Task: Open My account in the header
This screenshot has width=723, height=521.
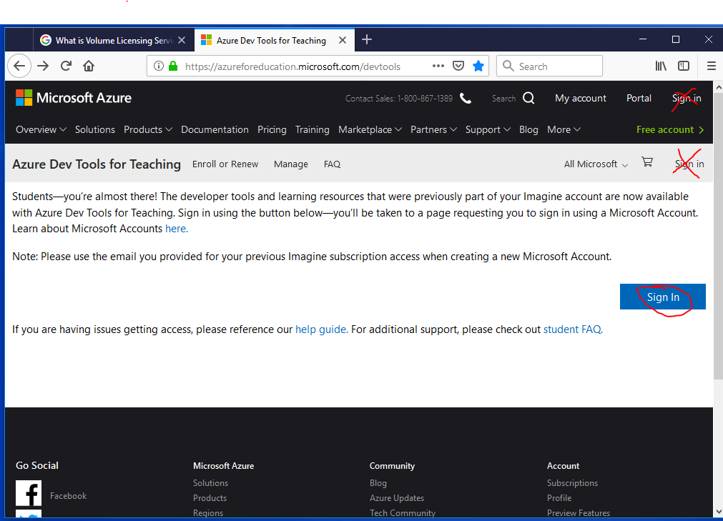Action: click(x=581, y=98)
